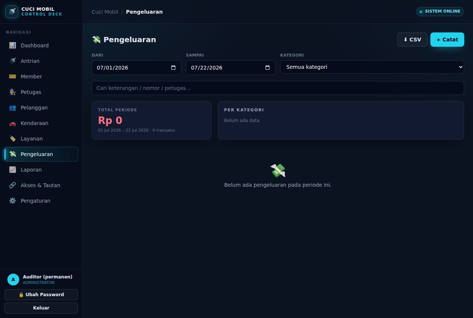
Task: Click the Member ticket icon
Action: tap(13, 77)
